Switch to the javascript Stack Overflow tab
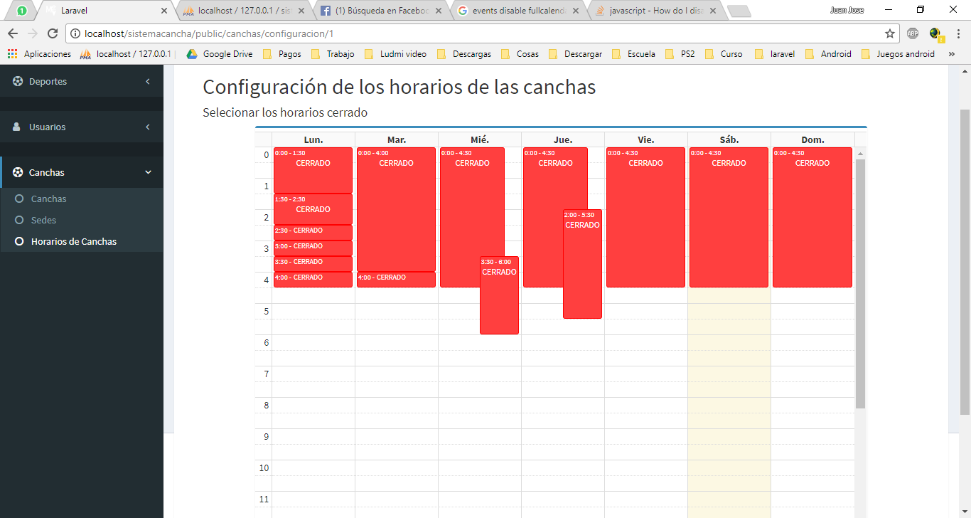The width and height of the screenshot is (971, 518). [x=656, y=11]
